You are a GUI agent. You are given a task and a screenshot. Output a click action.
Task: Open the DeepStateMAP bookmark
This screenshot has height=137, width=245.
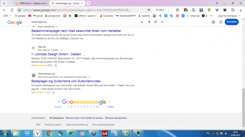(x=126, y=16)
